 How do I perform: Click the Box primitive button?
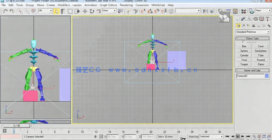click(x=244, y=46)
